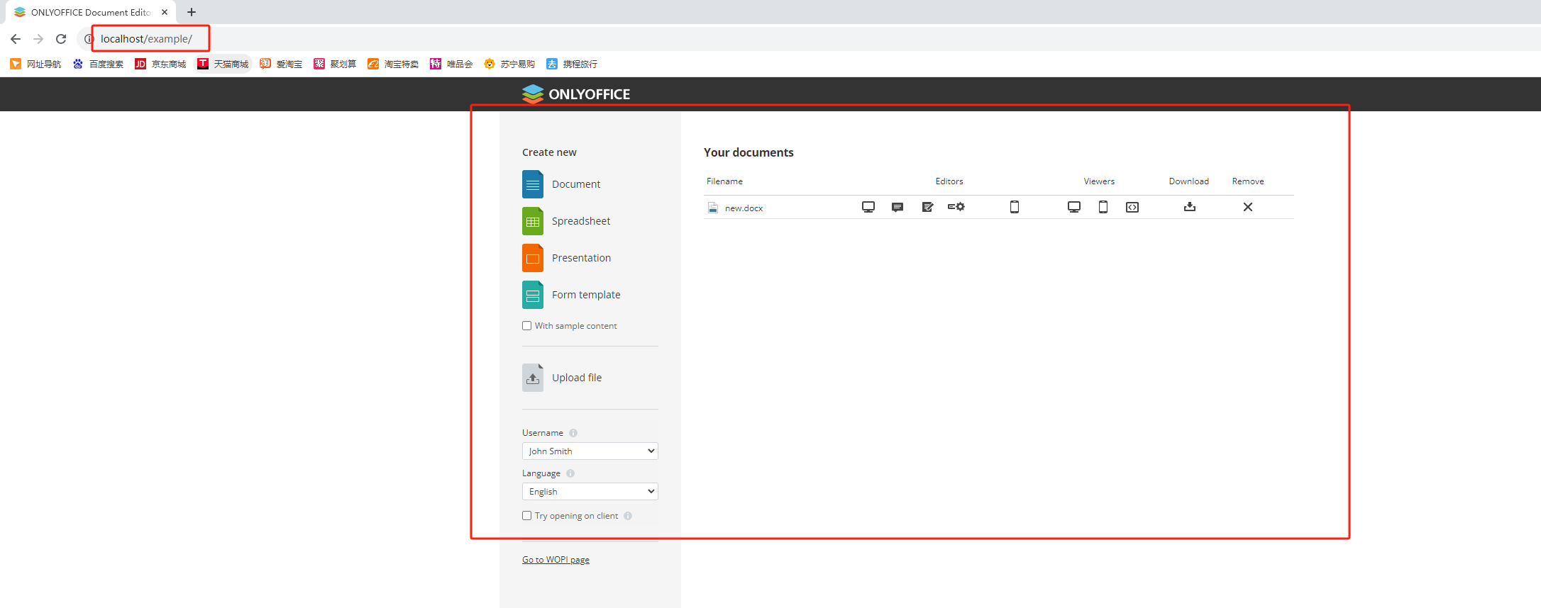This screenshot has height=608, width=1541.
Task: Click the new.docx filename
Action: 744,208
